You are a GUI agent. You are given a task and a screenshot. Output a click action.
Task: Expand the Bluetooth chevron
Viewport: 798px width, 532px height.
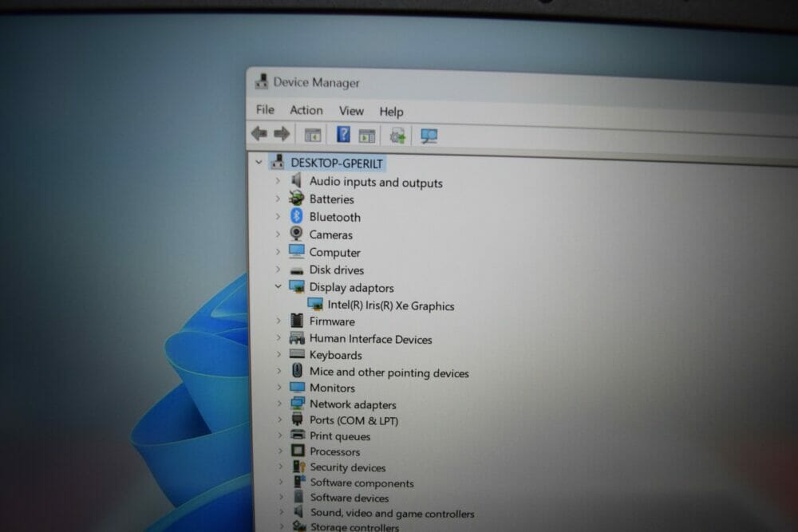tap(278, 216)
